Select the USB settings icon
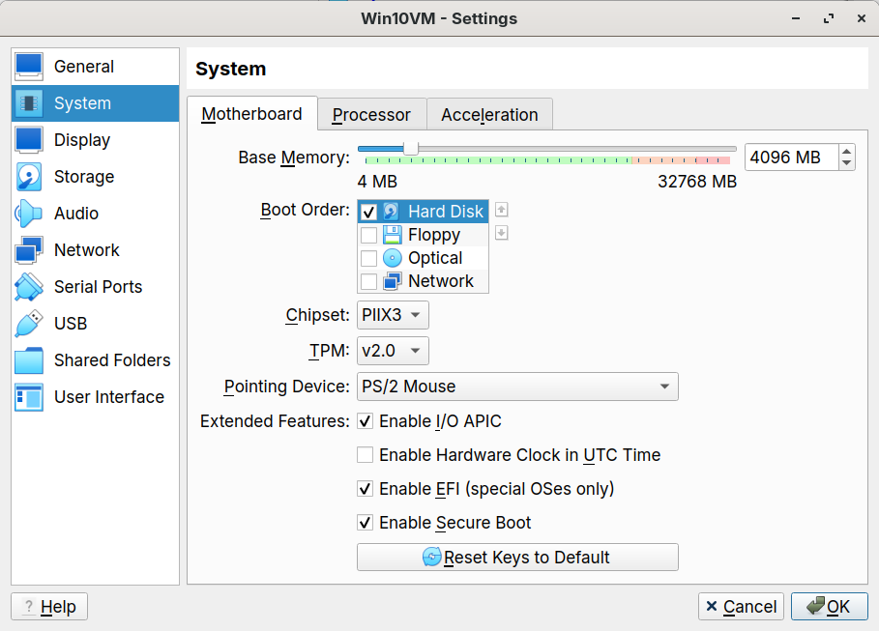 click(x=29, y=324)
